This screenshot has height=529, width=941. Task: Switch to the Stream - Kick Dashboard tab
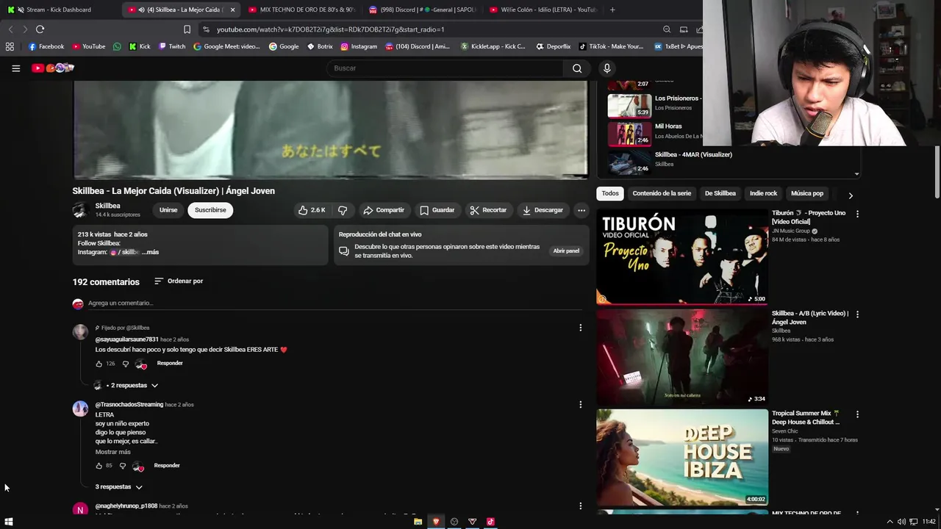59,10
